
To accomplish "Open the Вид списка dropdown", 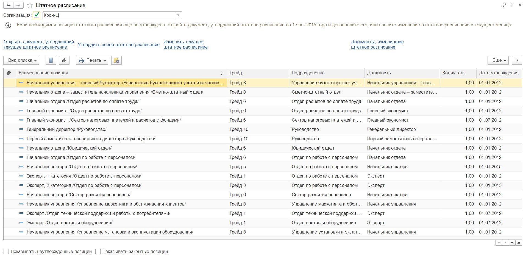I will (x=21, y=60).
